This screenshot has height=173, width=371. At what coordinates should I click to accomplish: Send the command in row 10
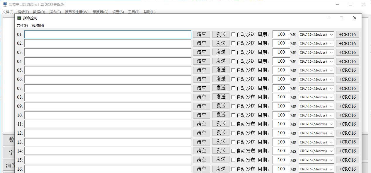point(221,115)
